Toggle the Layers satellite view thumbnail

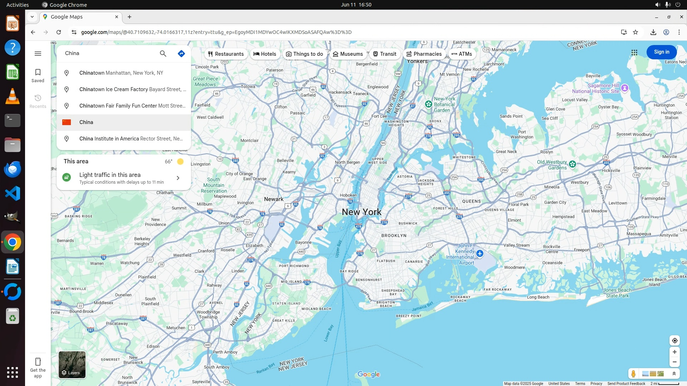[x=72, y=365]
